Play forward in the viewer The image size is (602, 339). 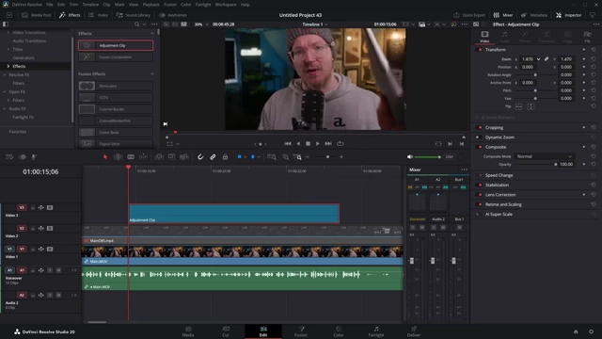[318, 143]
